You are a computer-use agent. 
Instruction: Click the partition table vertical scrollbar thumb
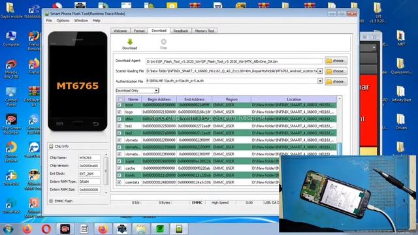coord(340,149)
